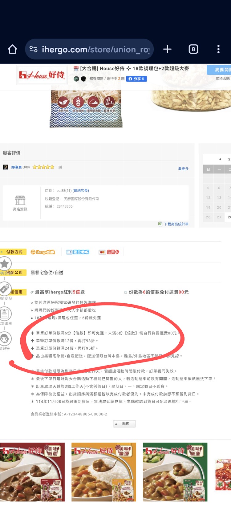
Task: Click the price tag 超值商品 sidebar icon
Action: pyautogui.click(x=5, y=289)
